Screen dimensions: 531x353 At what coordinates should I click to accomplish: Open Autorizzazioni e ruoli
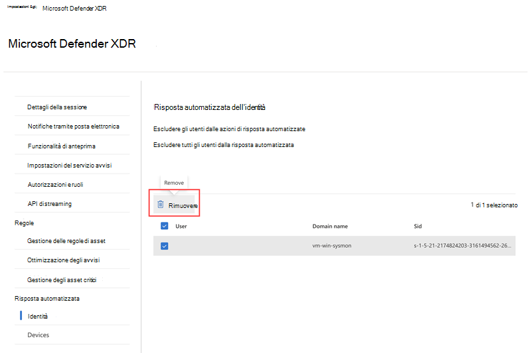[56, 184]
